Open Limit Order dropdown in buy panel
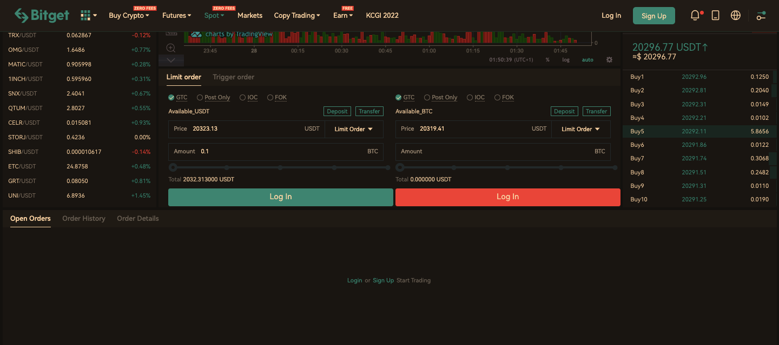The height and width of the screenshot is (345, 779). point(354,129)
